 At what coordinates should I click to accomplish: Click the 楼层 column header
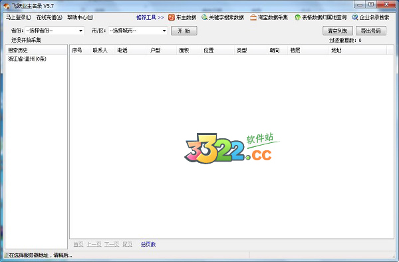click(308, 50)
